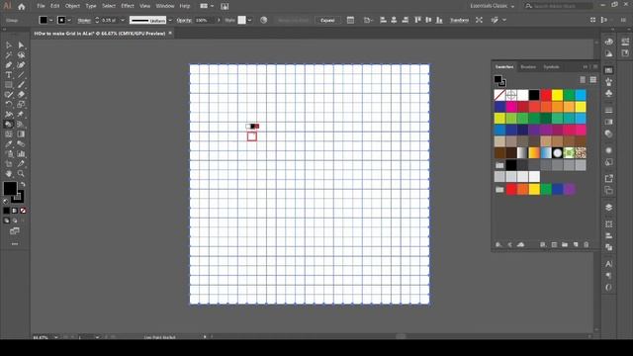Open the zoom level dropdown
The height and width of the screenshot is (356, 633).
click(x=55, y=337)
